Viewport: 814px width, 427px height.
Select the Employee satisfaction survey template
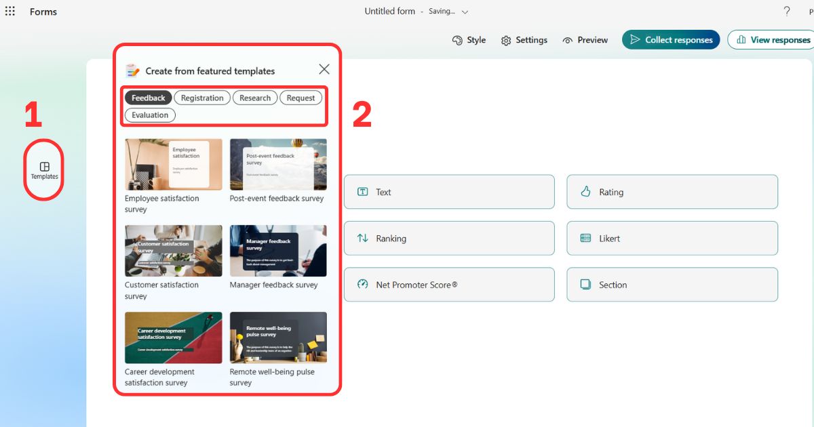(x=173, y=164)
